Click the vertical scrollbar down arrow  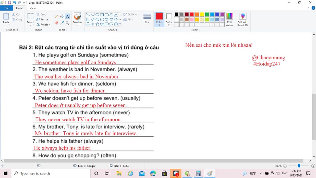coord(314,157)
